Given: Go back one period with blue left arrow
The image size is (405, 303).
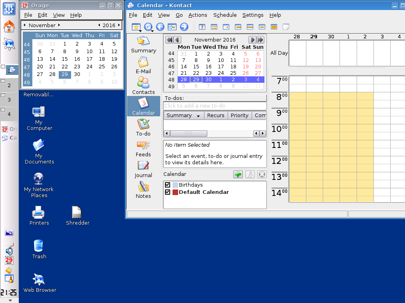Looking at the screenshot, I should point(160,27).
